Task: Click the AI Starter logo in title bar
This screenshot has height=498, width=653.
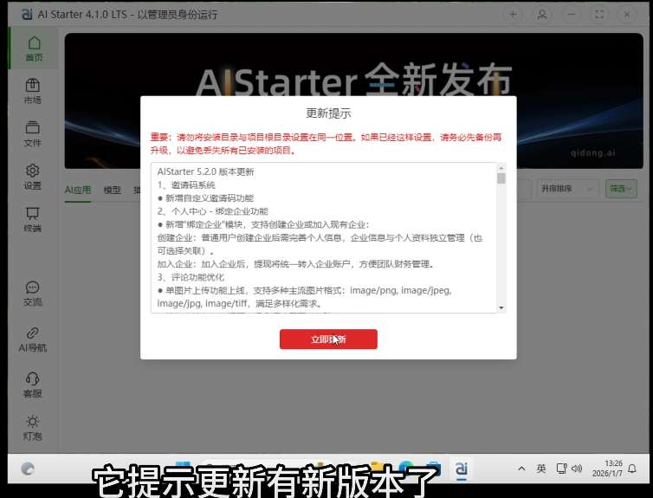Action: [x=27, y=15]
